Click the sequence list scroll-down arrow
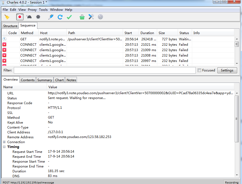The height and width of the screenshot is (184, 242). tap(237, 64)
